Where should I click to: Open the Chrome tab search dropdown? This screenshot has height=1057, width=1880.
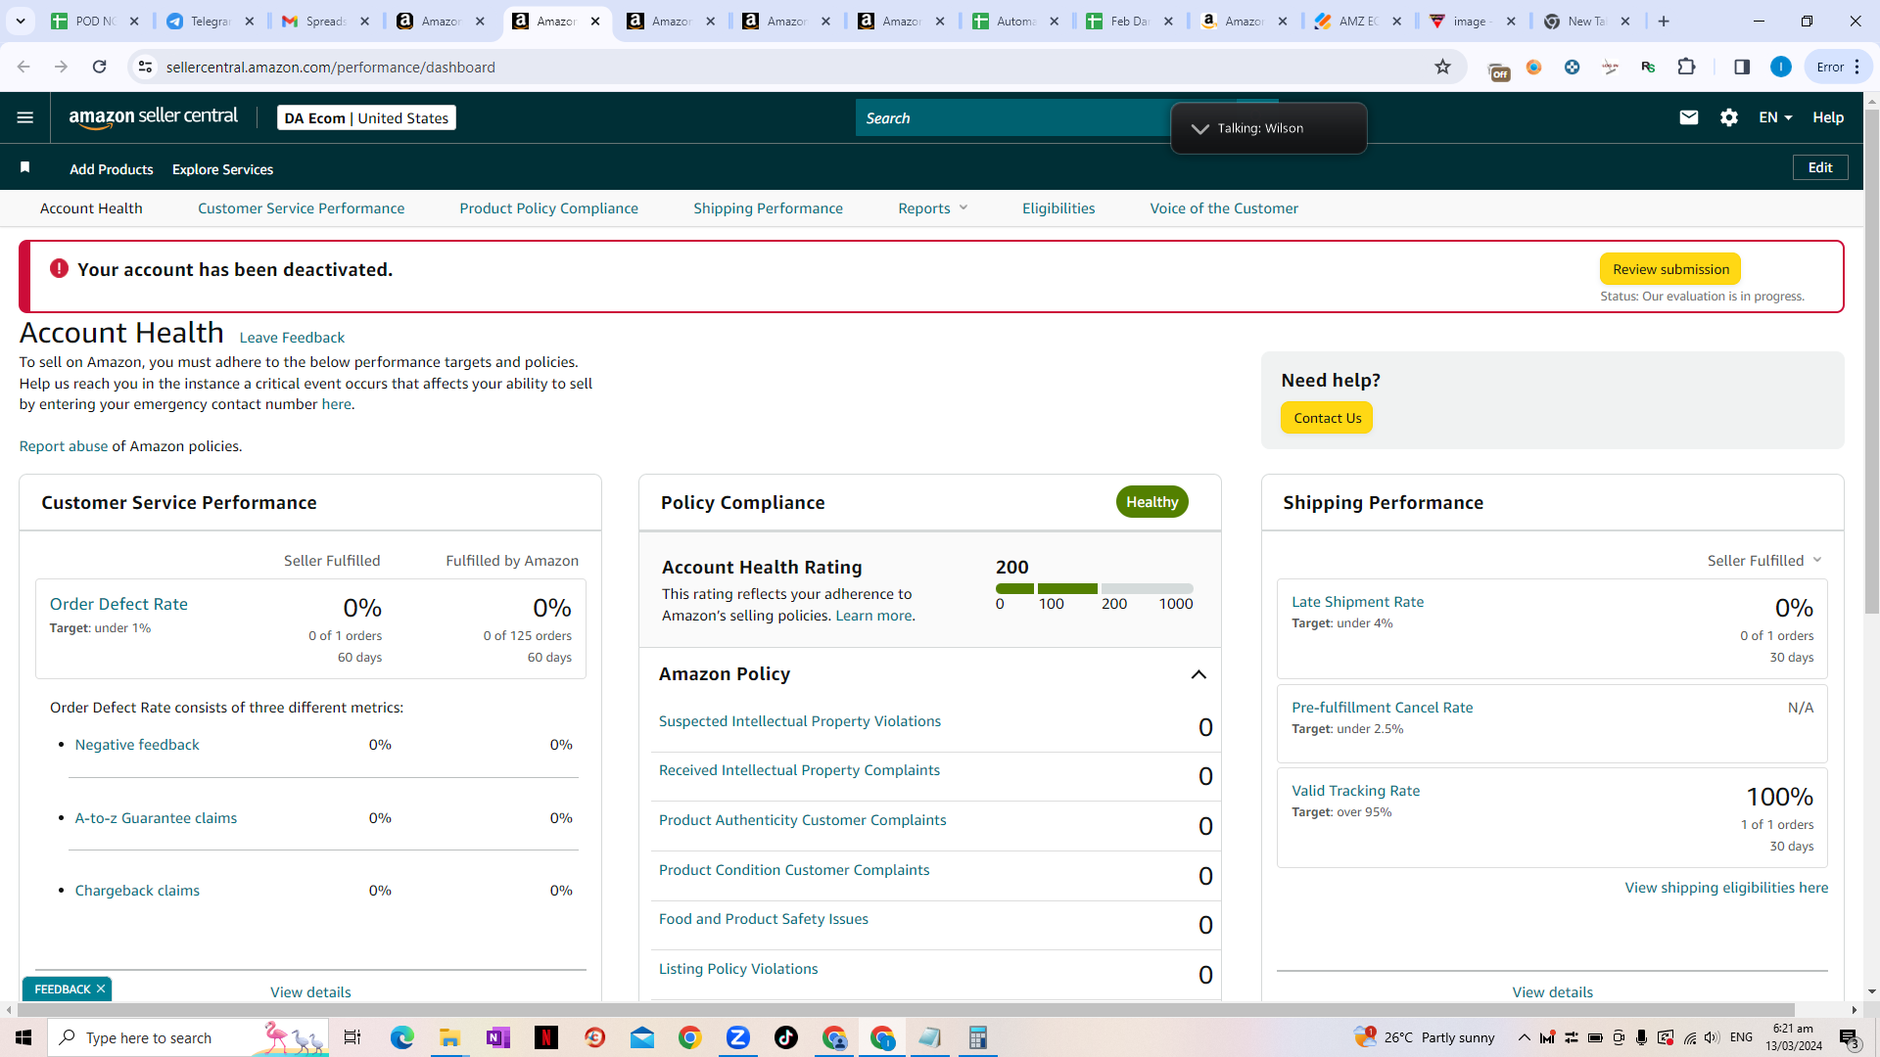[20, 21]
